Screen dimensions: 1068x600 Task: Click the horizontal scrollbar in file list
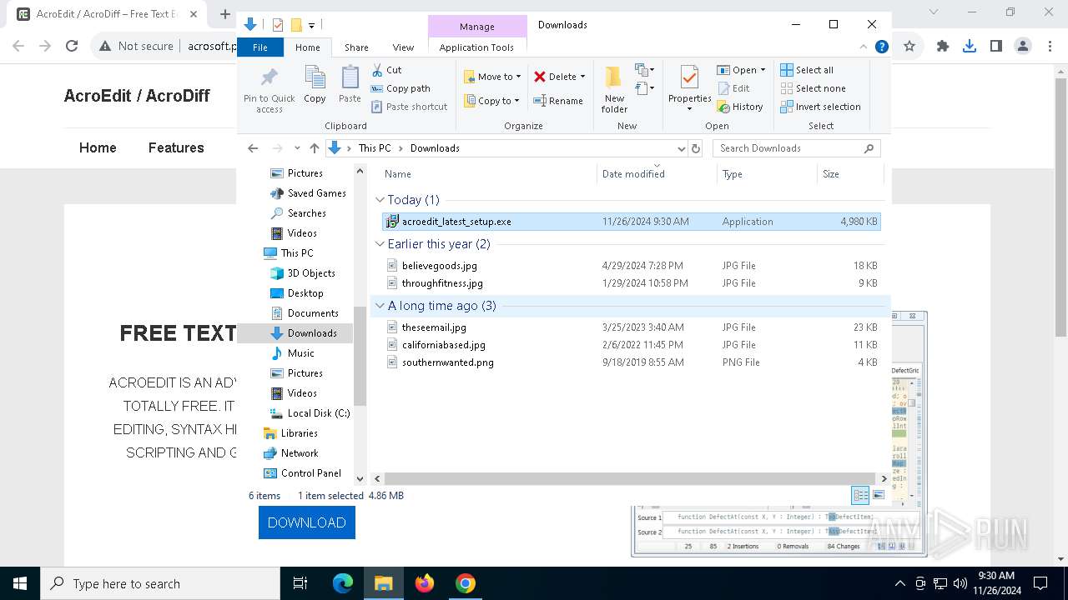[x=630, y=479]
